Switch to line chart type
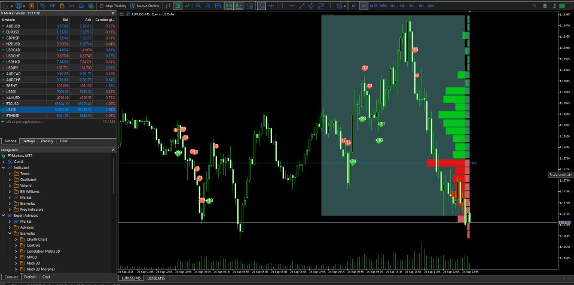574x285 pixels. coord(187,6)
